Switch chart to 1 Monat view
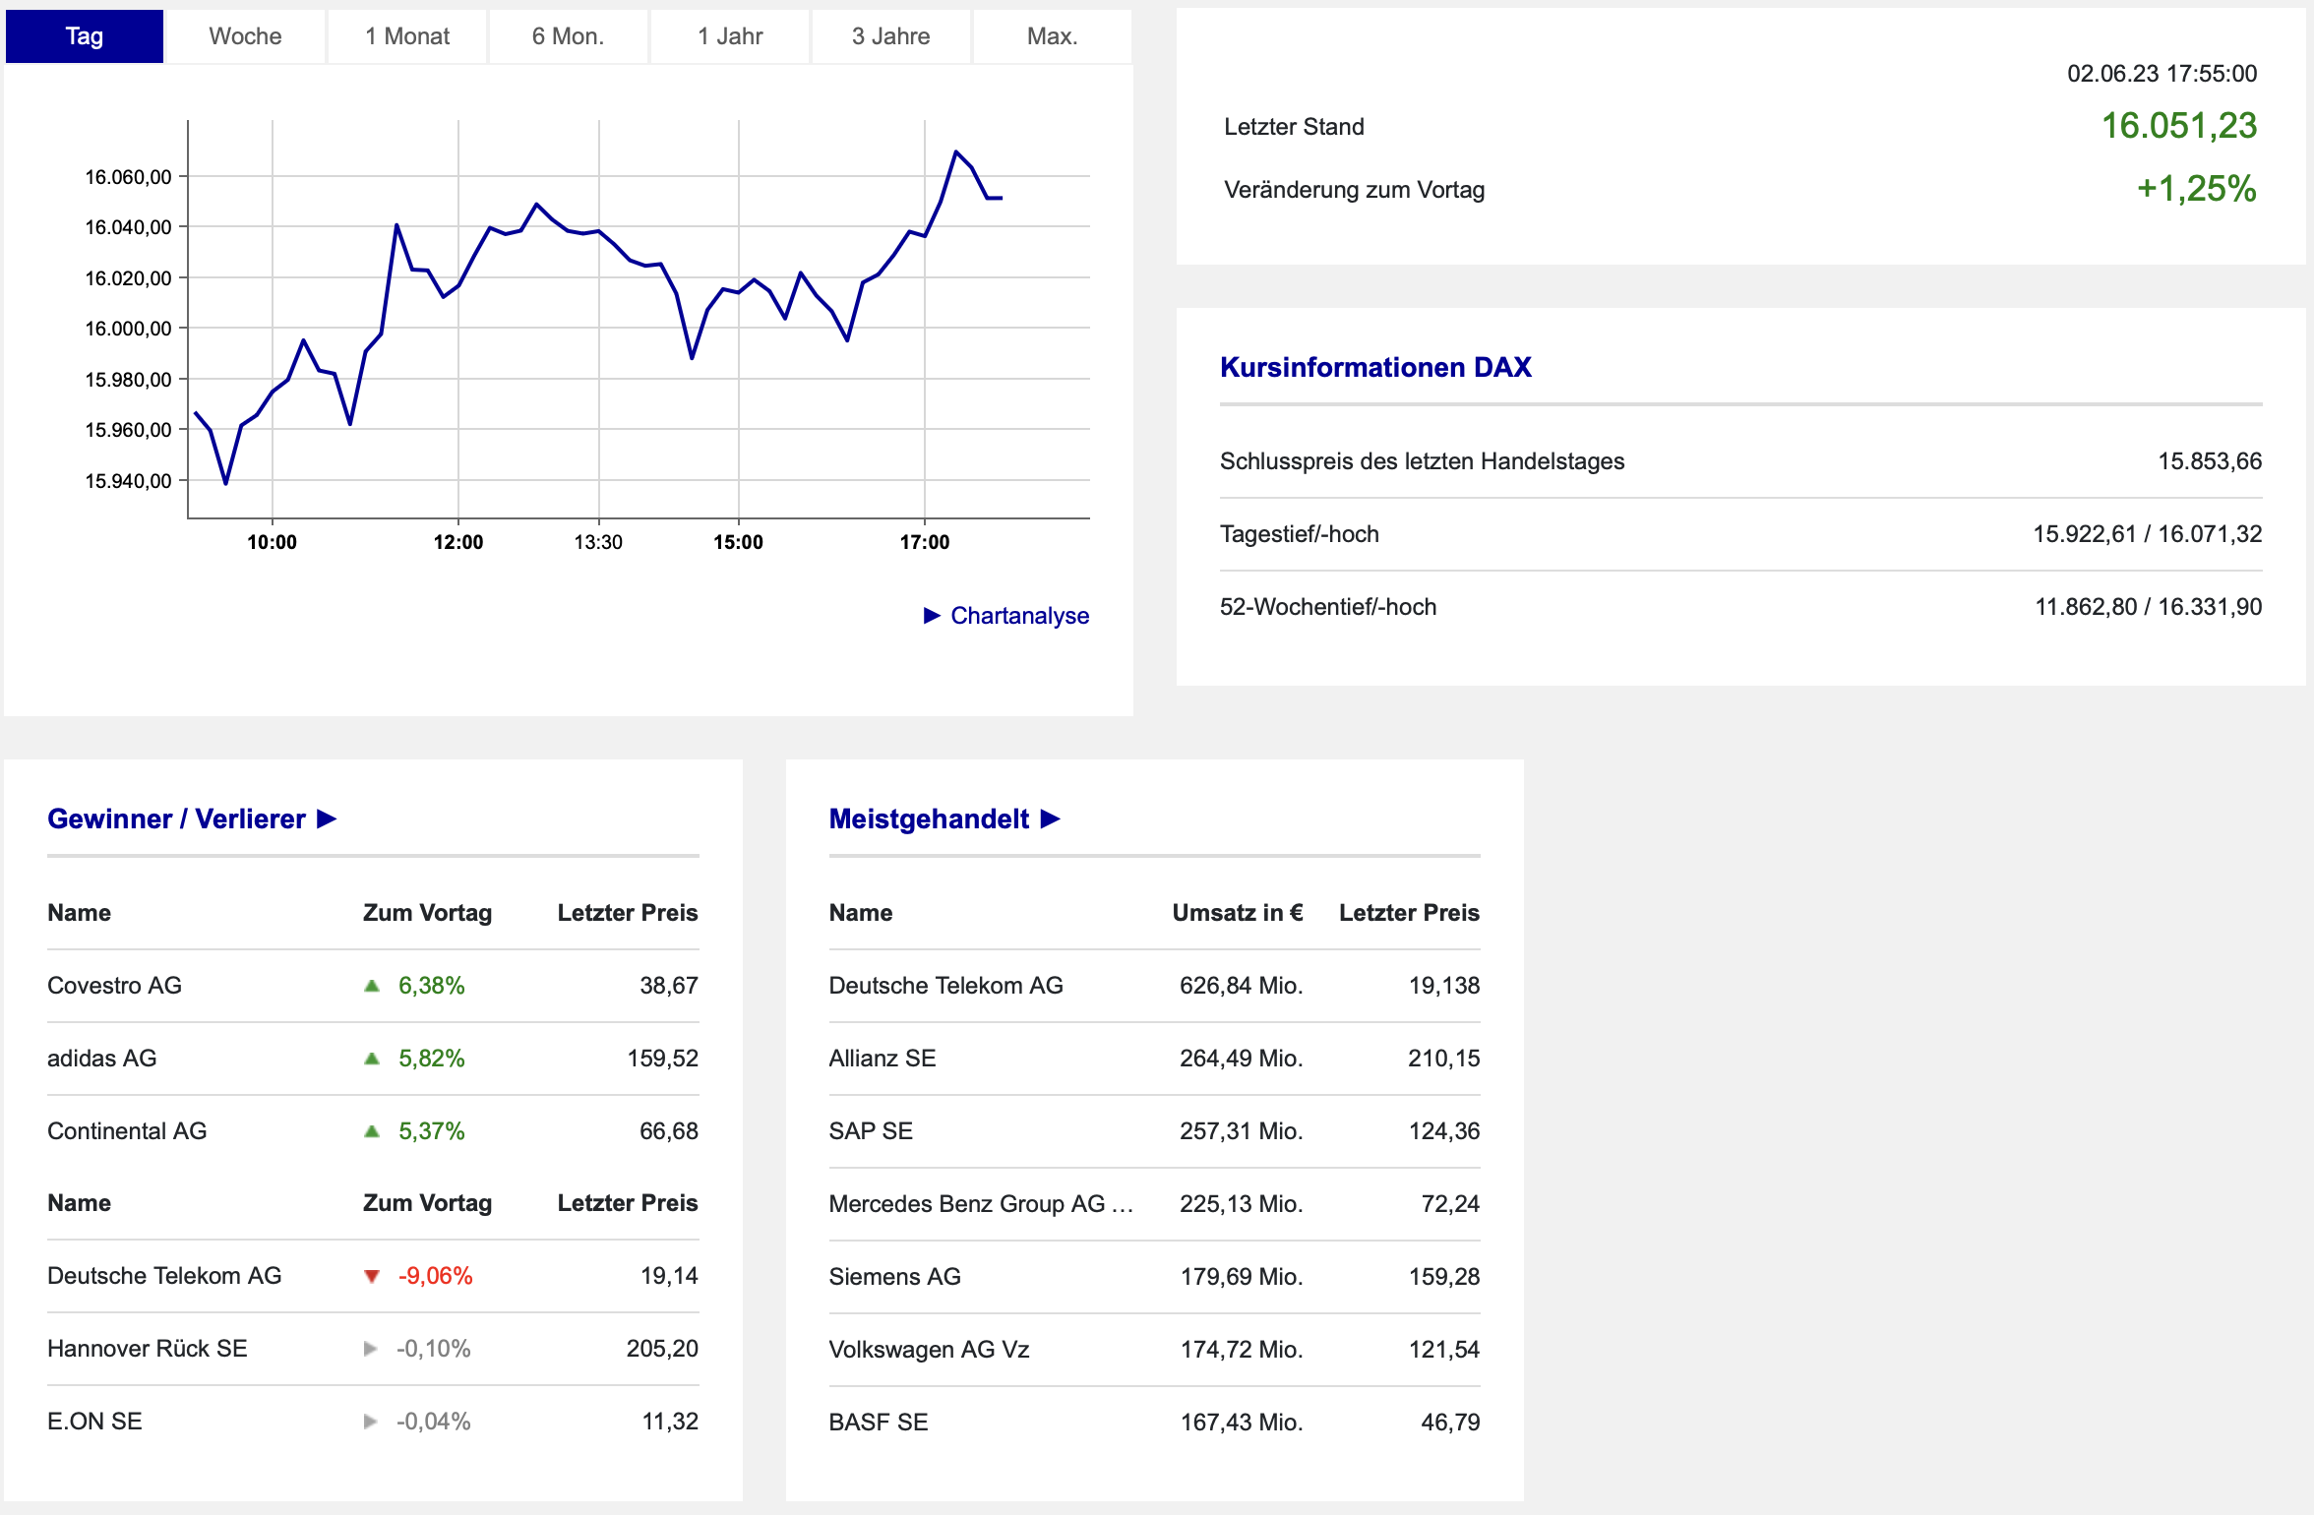This screenshot has width=2314, height=1515. pos(407,36)
